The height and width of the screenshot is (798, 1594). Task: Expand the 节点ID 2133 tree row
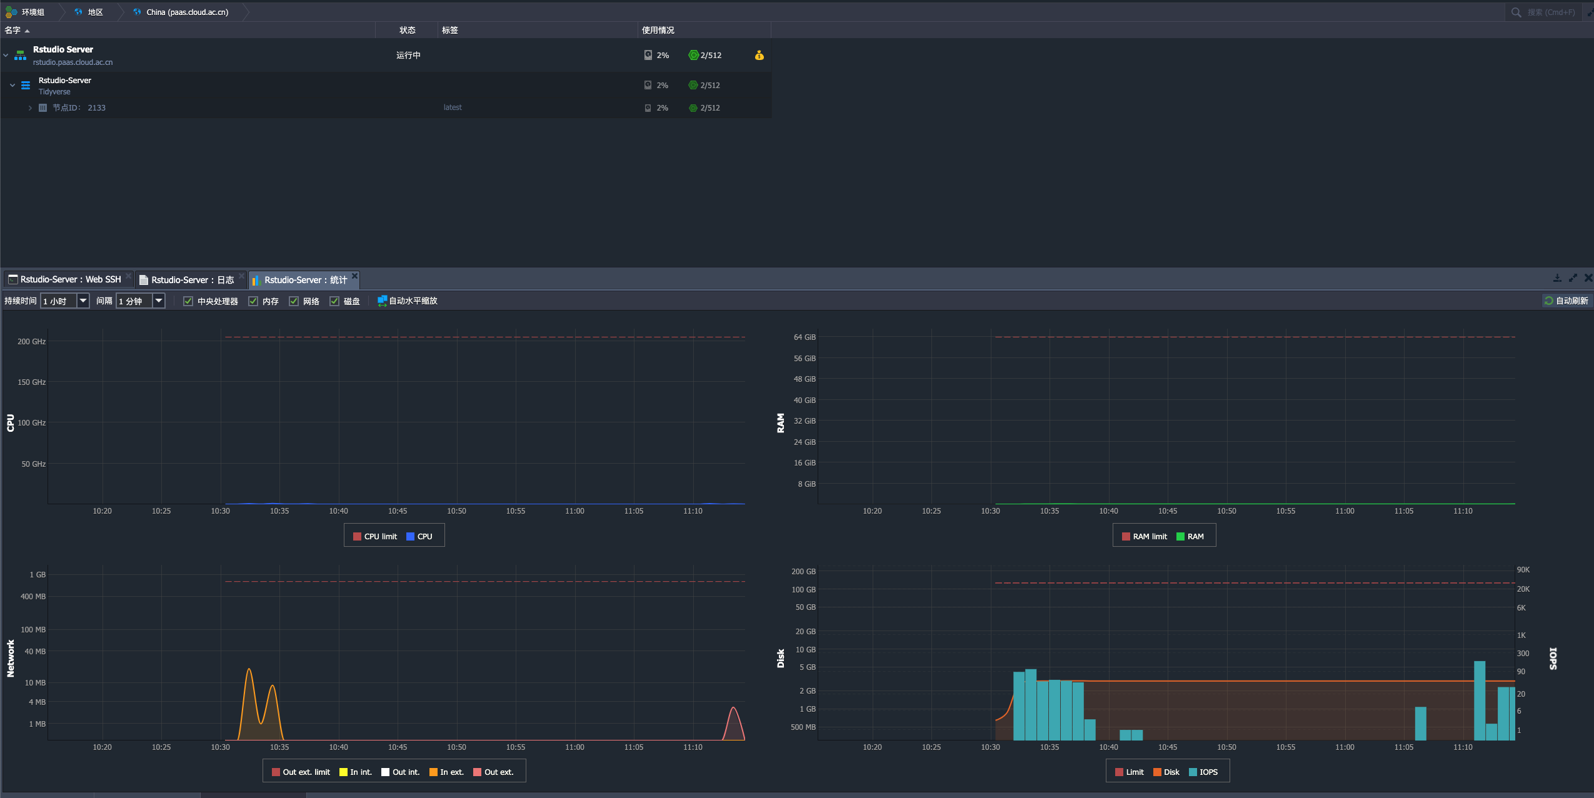pyautogui.click(x=30, y=108)
